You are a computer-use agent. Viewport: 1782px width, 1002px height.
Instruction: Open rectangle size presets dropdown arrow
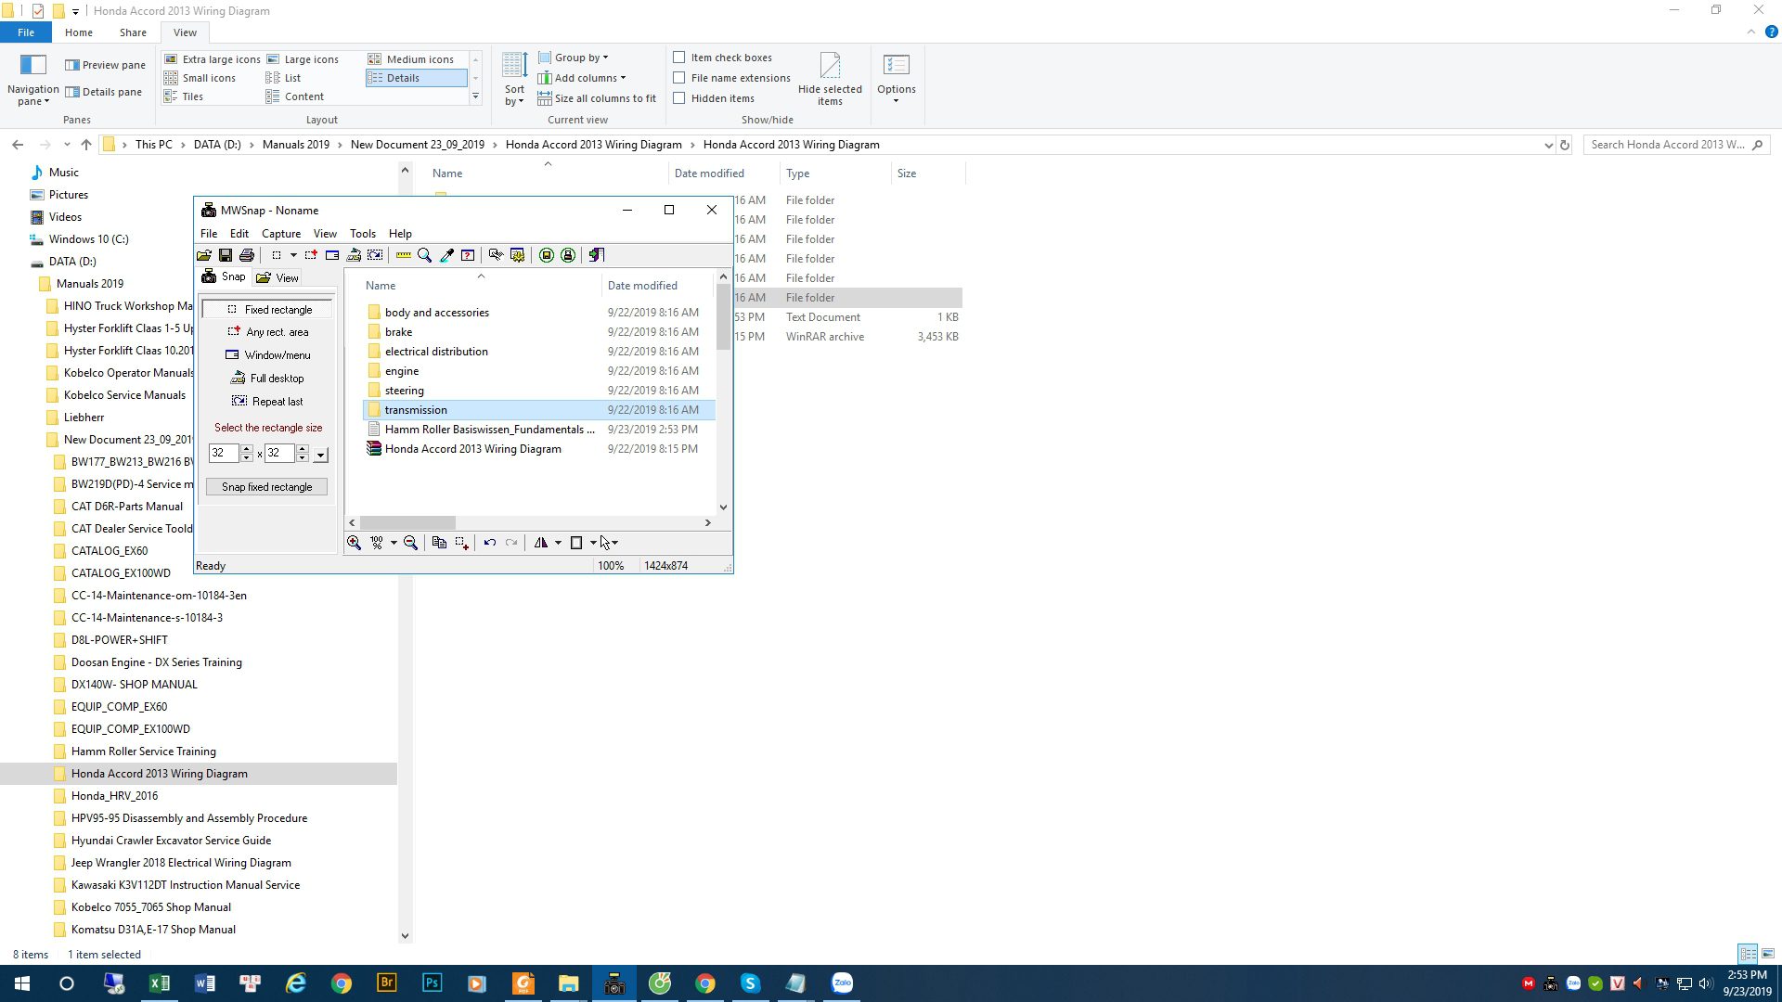[321, 455]
